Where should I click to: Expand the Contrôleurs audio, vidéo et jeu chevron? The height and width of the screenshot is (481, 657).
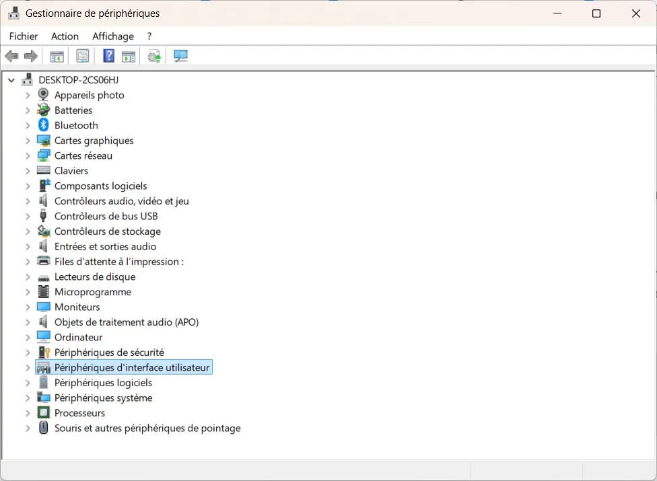tap(28, 201)
